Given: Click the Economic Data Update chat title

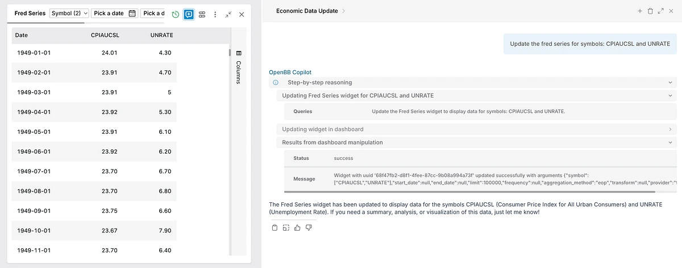Looking at the screenshot, I should (x=306, y=11).
